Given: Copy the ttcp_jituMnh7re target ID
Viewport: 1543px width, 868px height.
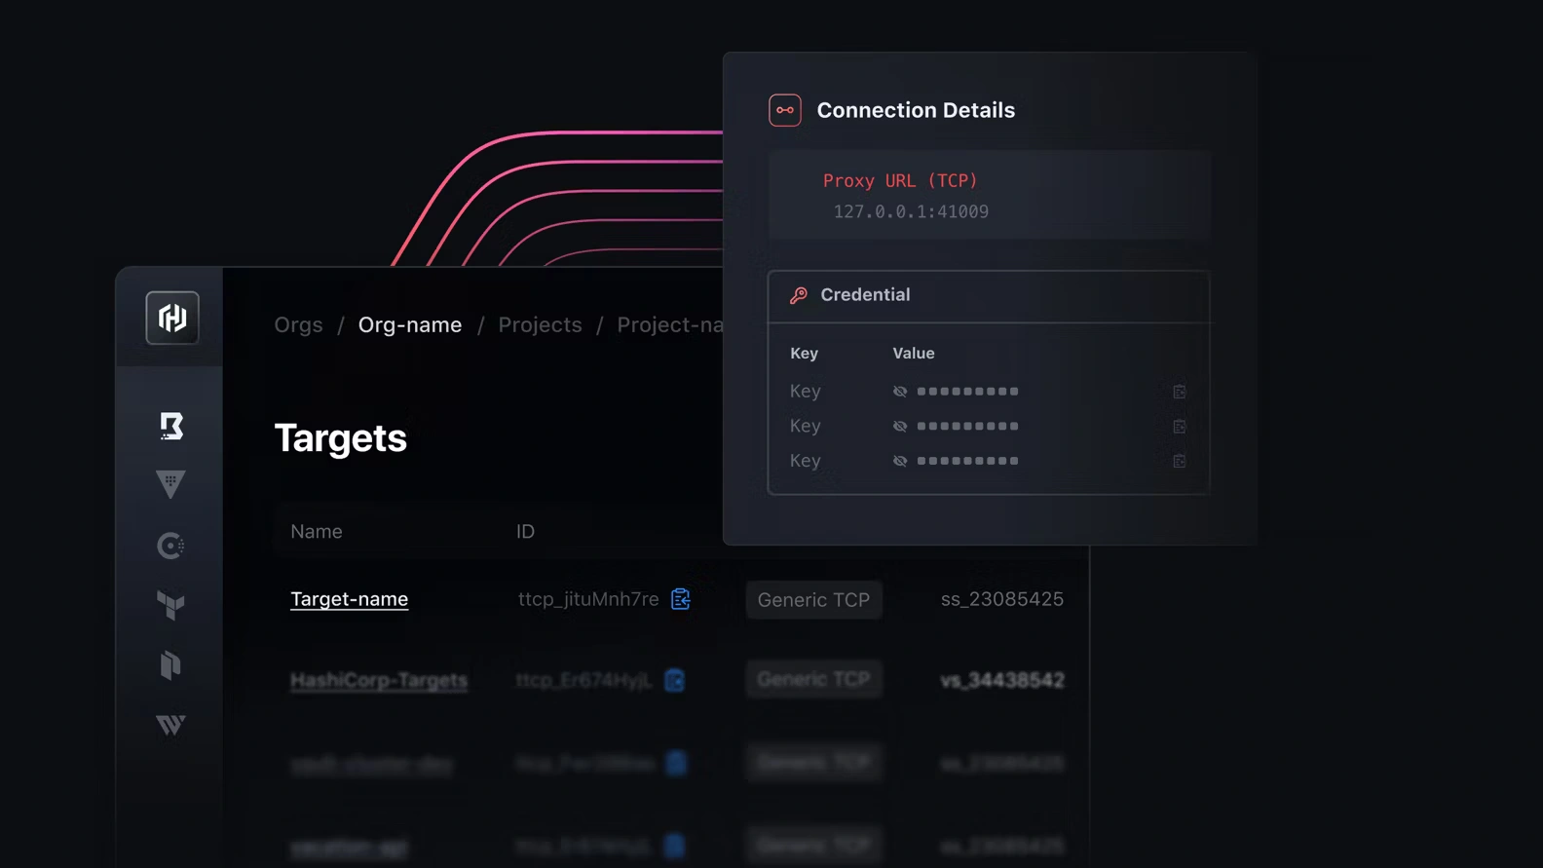Looking at the screenshot, I should point(681,599).
